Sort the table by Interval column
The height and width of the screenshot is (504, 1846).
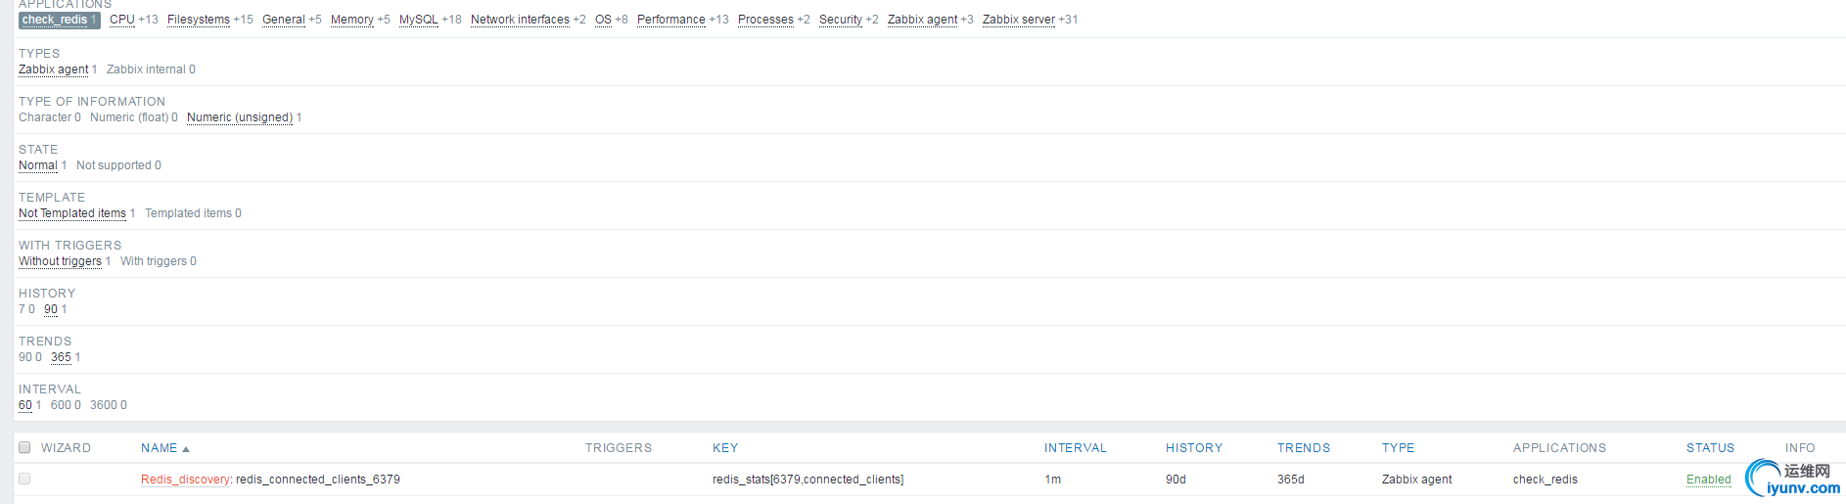click(x=1075, y=448)
